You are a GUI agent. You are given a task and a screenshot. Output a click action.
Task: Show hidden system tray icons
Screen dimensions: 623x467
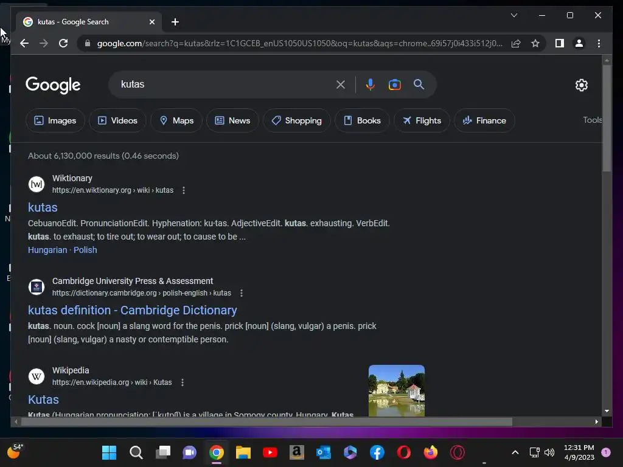(515, 452)
